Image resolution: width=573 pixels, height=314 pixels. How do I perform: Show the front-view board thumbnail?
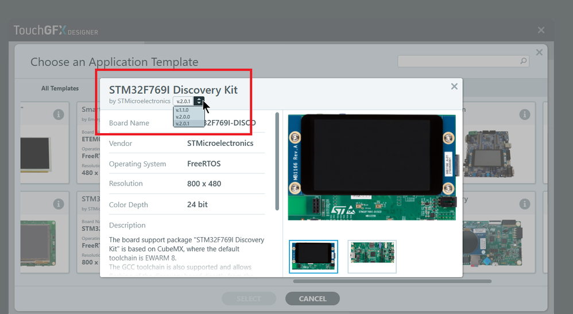pos(313,257)
